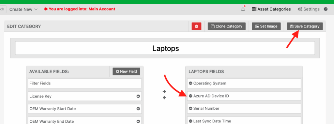Add OEM Warranty Start Date check icon

(138, 109)
